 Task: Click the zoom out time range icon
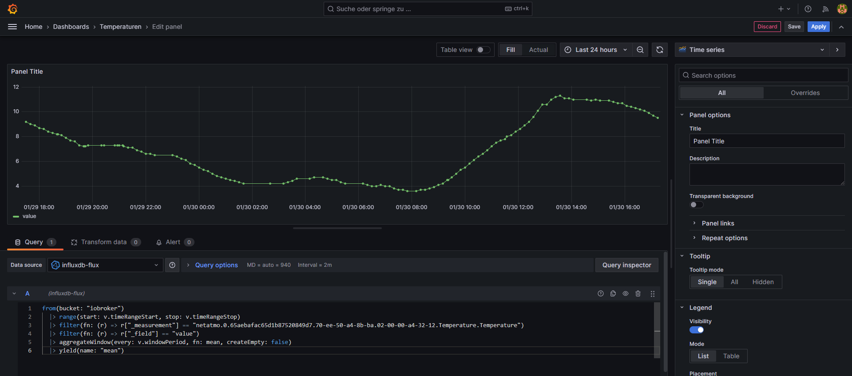(640, 50)
